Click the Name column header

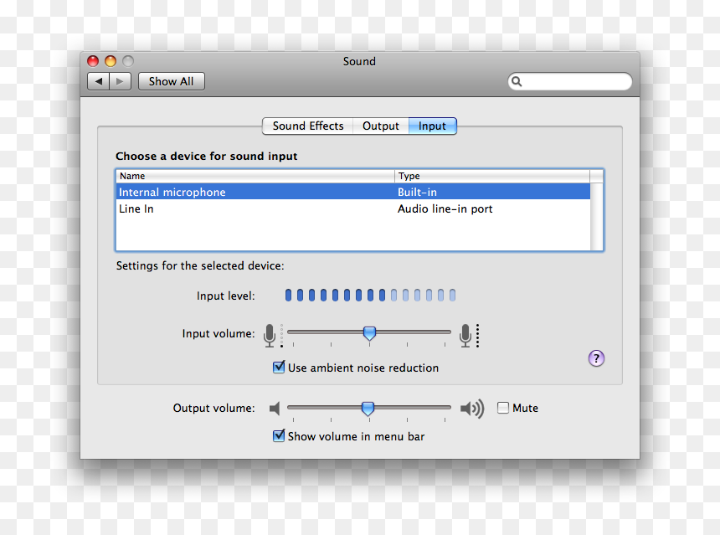click(255, 176)
